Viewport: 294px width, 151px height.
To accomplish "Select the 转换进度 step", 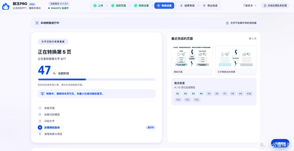I will (164, 6).
